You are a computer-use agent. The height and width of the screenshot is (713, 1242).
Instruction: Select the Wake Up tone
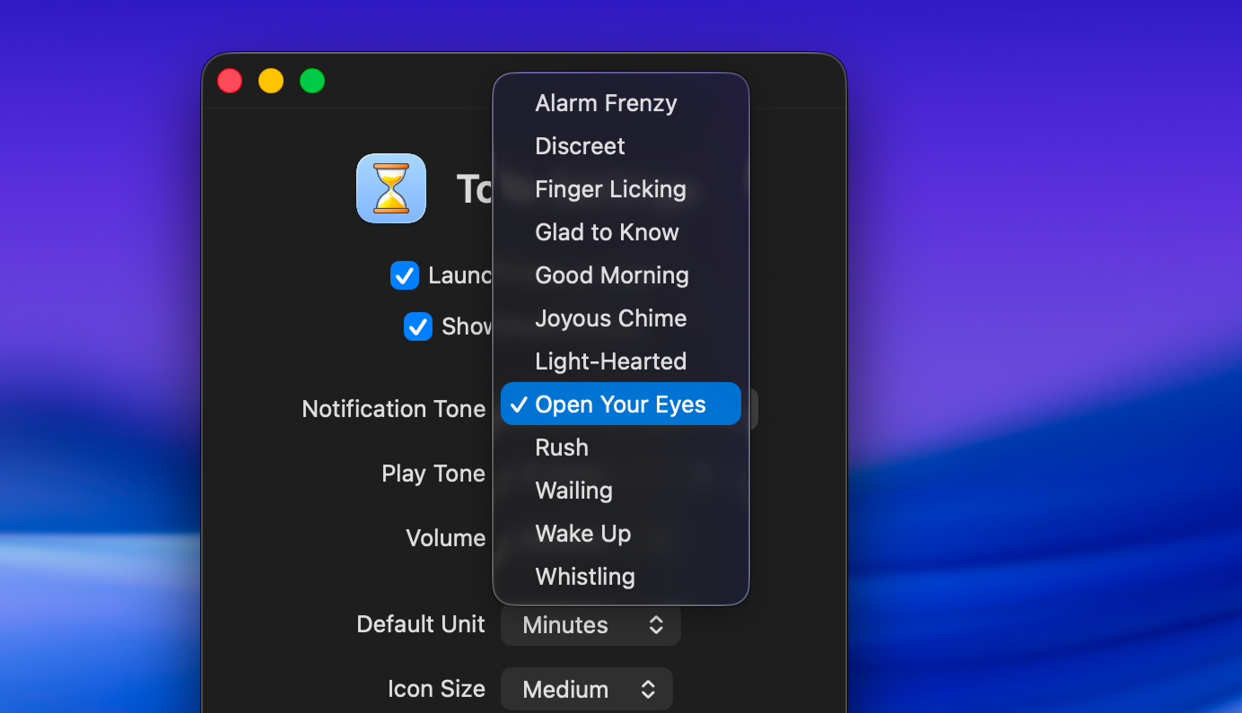(x=582, y=534)
